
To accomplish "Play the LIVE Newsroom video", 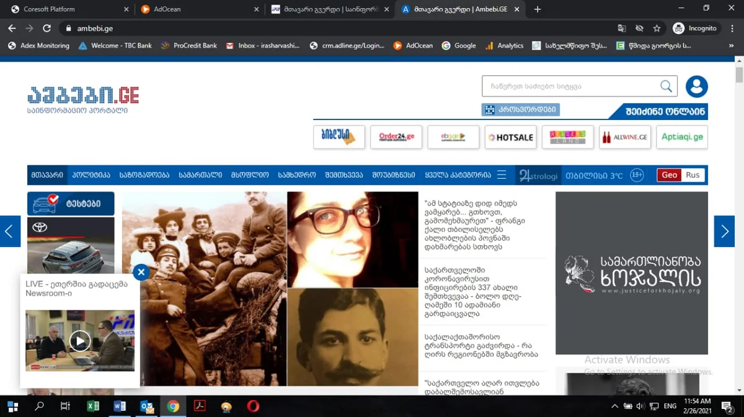I will [x=80, y=341].
